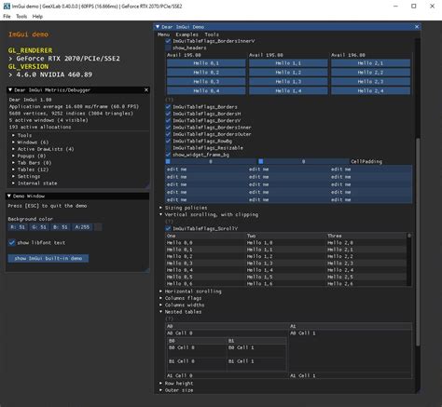Click the GeeXLab app icon in title bar
This screenshot has width=442, height=407.
[x=7, y=7]
